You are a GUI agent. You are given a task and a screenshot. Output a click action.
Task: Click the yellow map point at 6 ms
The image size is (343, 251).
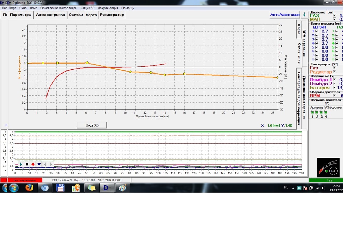87,63
